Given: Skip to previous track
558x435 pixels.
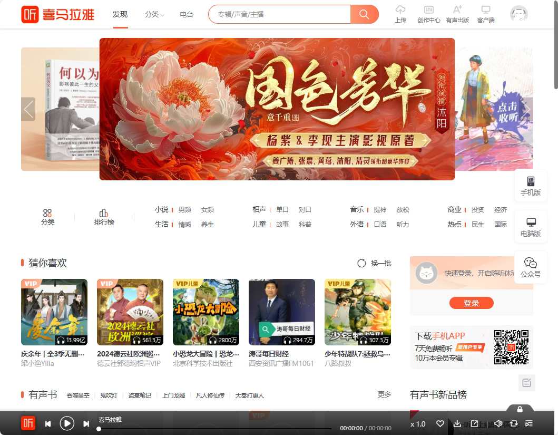Looking at the screenshot, I should click(48, 423).
